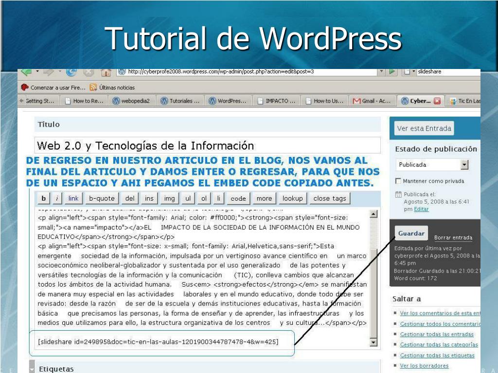Insert image with the img button
The width and height of the screenshot is (498, 373).
169,198
